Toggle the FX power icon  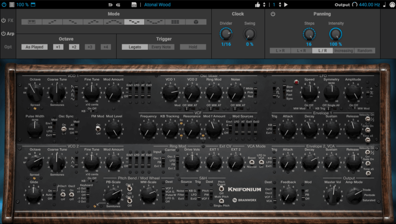[3, 20]
